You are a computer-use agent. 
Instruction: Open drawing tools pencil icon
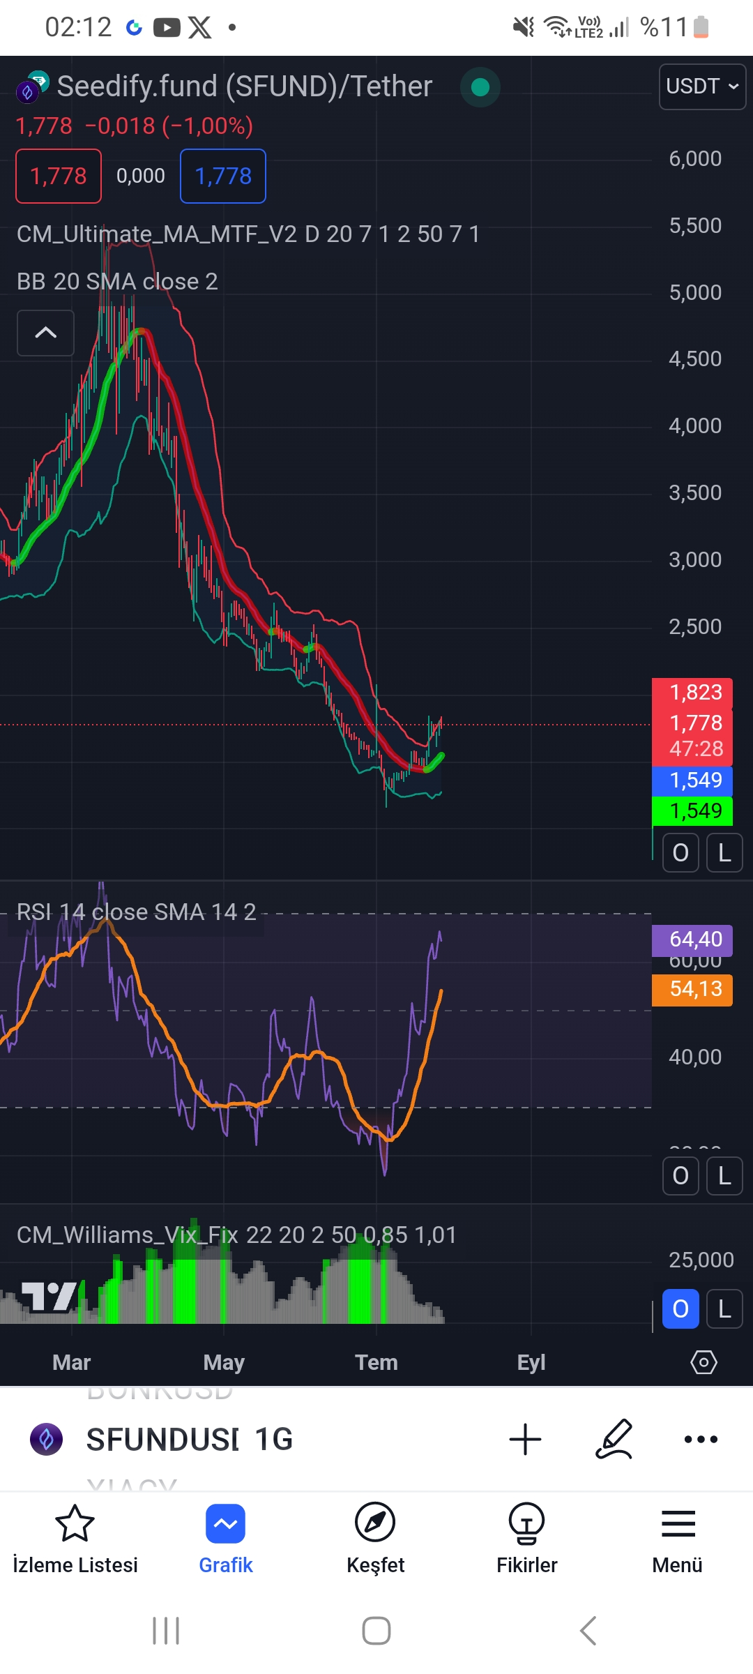(614, 1440)
